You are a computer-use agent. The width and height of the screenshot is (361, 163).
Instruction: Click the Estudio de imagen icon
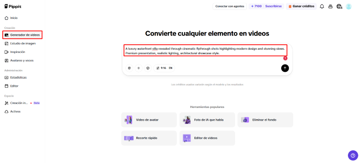[6, 43]
